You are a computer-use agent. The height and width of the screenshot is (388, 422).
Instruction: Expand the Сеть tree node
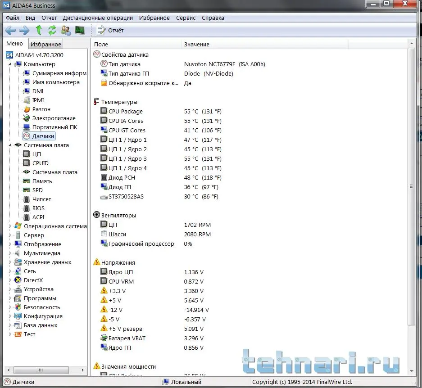(10, 271)
